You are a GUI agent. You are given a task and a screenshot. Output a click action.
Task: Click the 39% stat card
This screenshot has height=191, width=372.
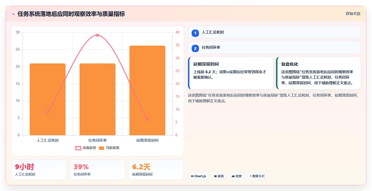click(x=97, y=170)
